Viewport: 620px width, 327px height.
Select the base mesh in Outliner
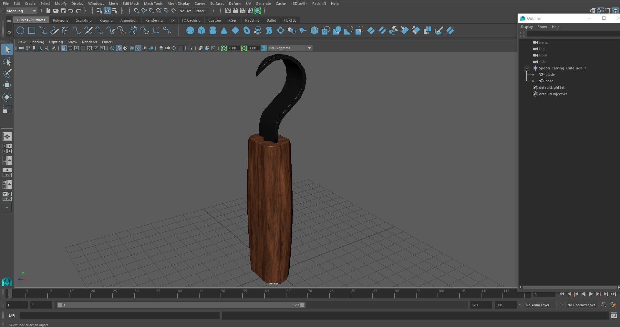tap(549, 81)
